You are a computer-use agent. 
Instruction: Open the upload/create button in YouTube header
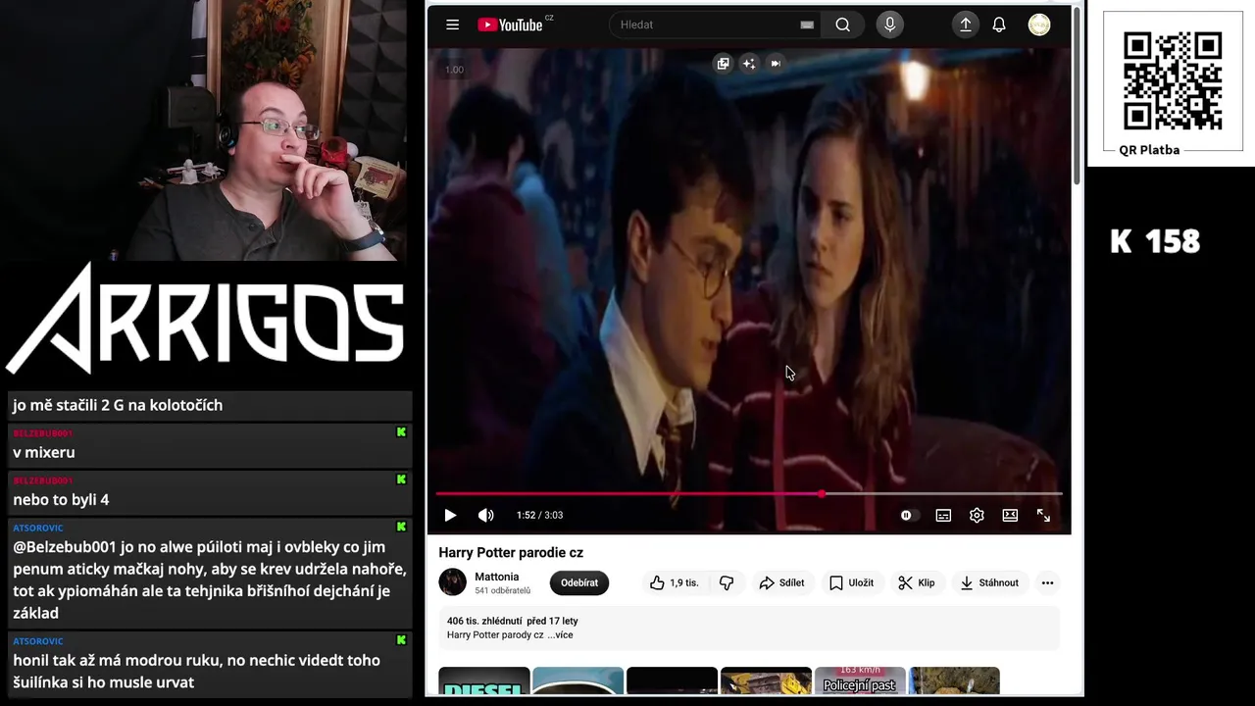pos(966,25)
